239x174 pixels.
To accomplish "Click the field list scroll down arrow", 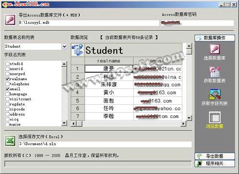I will 64,123.
